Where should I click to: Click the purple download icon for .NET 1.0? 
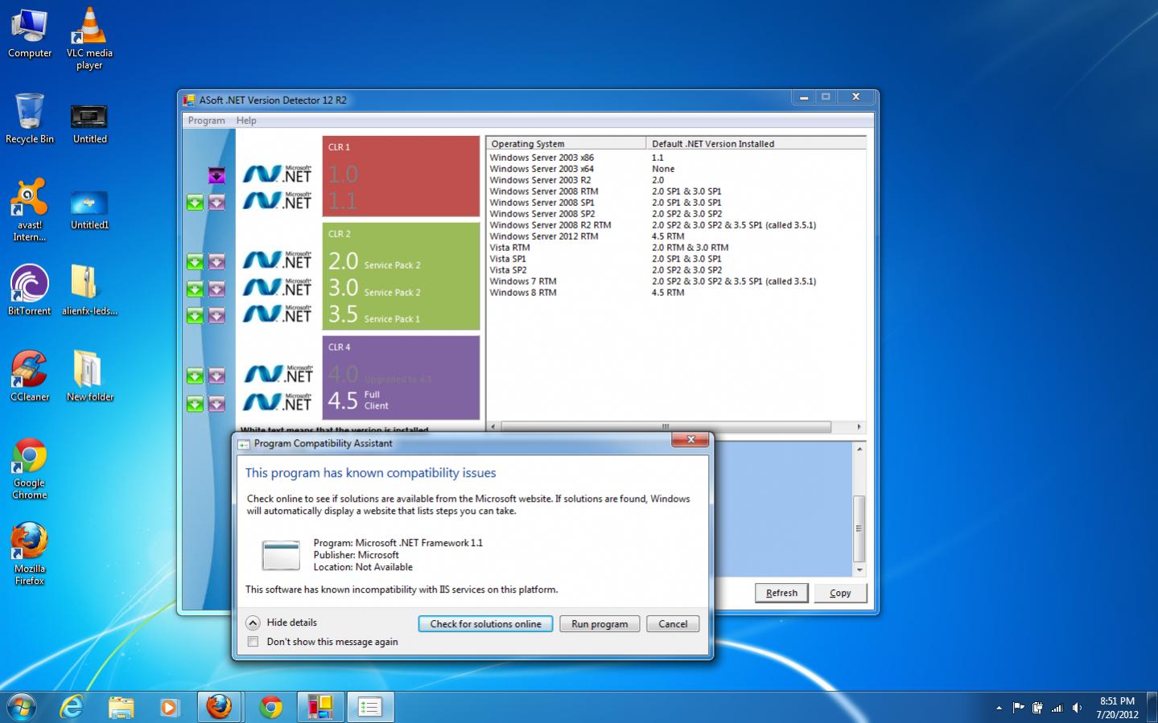[x=216, y=175]
